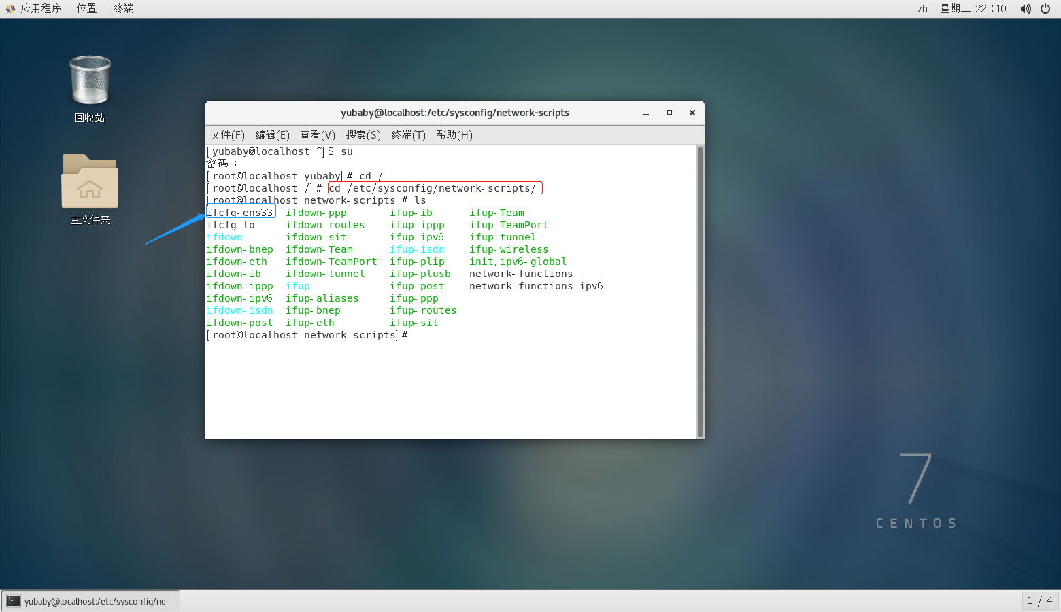Click the ifup-wireless entry
The width and height of the screenshot is (1061, 612).
tap(509, 249)
